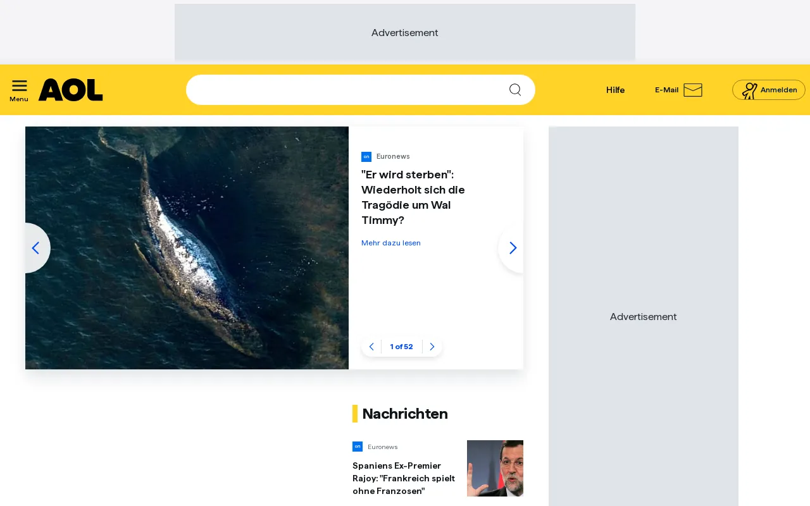
Task: Open the E-Mail envelope icon
Action: [x=693, y=90]
